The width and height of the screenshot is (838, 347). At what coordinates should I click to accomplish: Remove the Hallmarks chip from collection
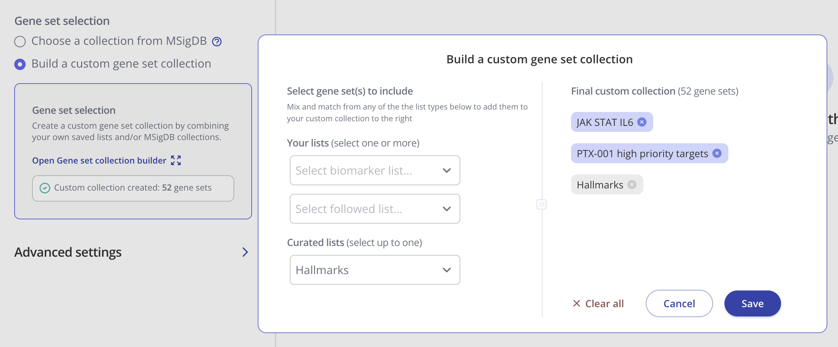[632, 185]
